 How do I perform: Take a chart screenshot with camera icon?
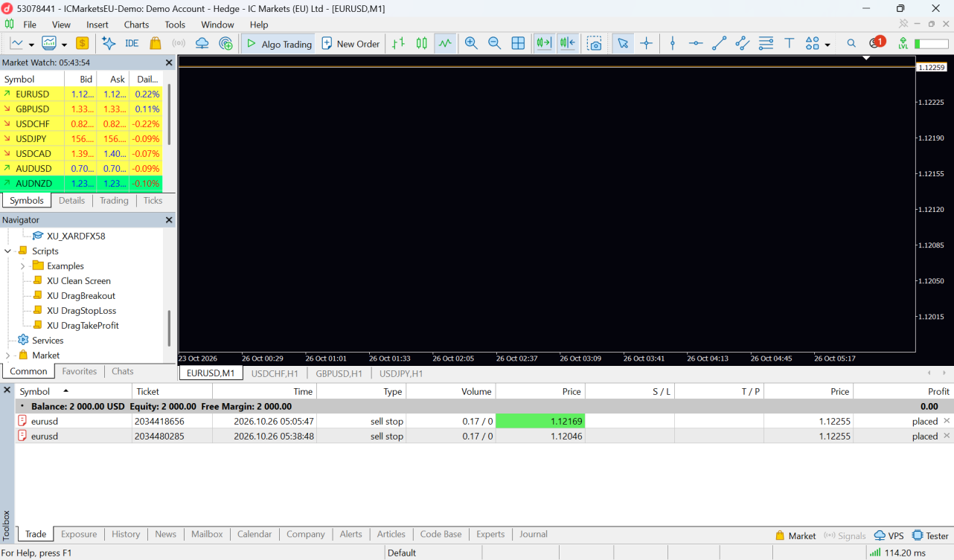[x=595, y=44]
